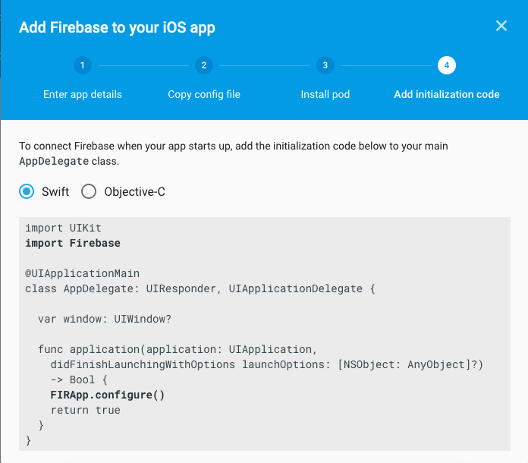This screenshot has width=528, height=463.
Task: Click the step 3 circle icon
Action: pos(325,65)
